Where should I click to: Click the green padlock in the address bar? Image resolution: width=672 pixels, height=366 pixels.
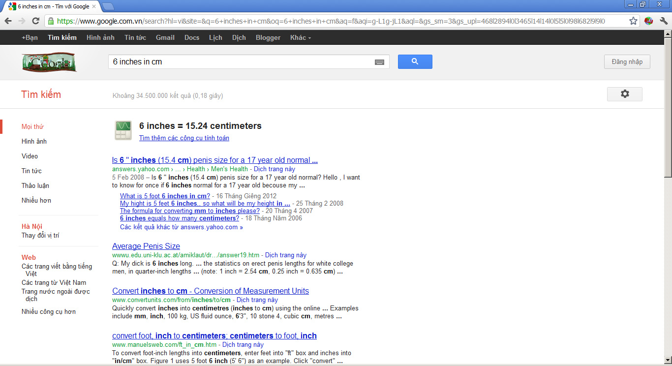[x=51, y=21]
